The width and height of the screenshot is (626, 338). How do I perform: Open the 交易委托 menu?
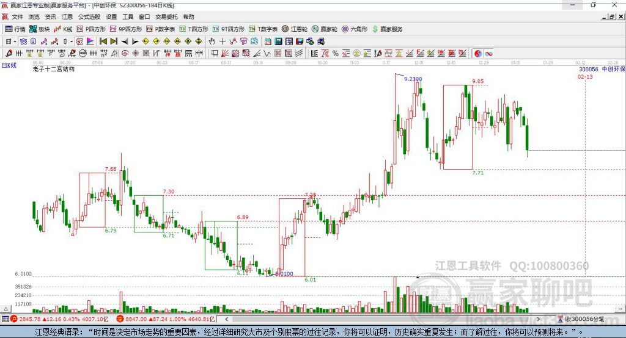166,16
